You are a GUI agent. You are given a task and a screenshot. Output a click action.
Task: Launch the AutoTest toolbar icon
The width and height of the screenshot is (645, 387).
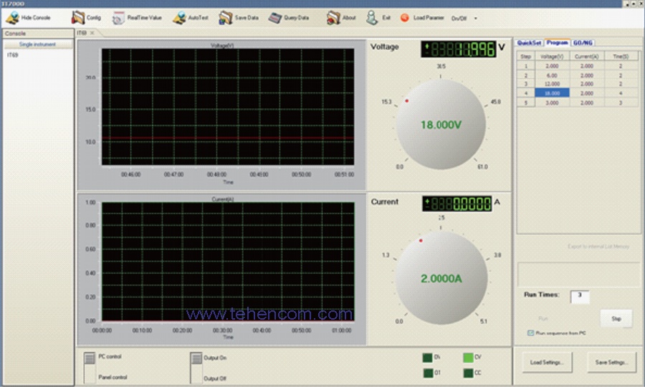point(179,18)
